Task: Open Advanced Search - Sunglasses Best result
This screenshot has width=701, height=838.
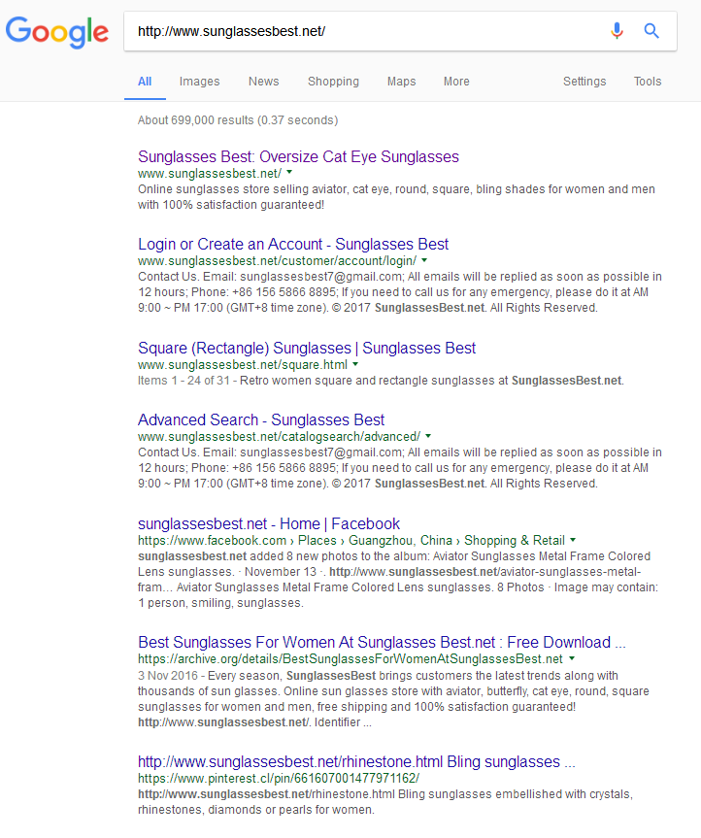Action: click(261, 419)
